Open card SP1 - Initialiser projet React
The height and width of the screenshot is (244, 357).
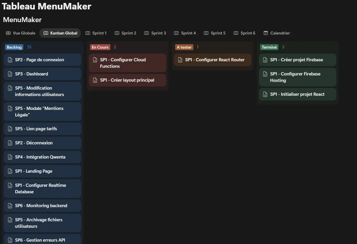coord(298,94)
